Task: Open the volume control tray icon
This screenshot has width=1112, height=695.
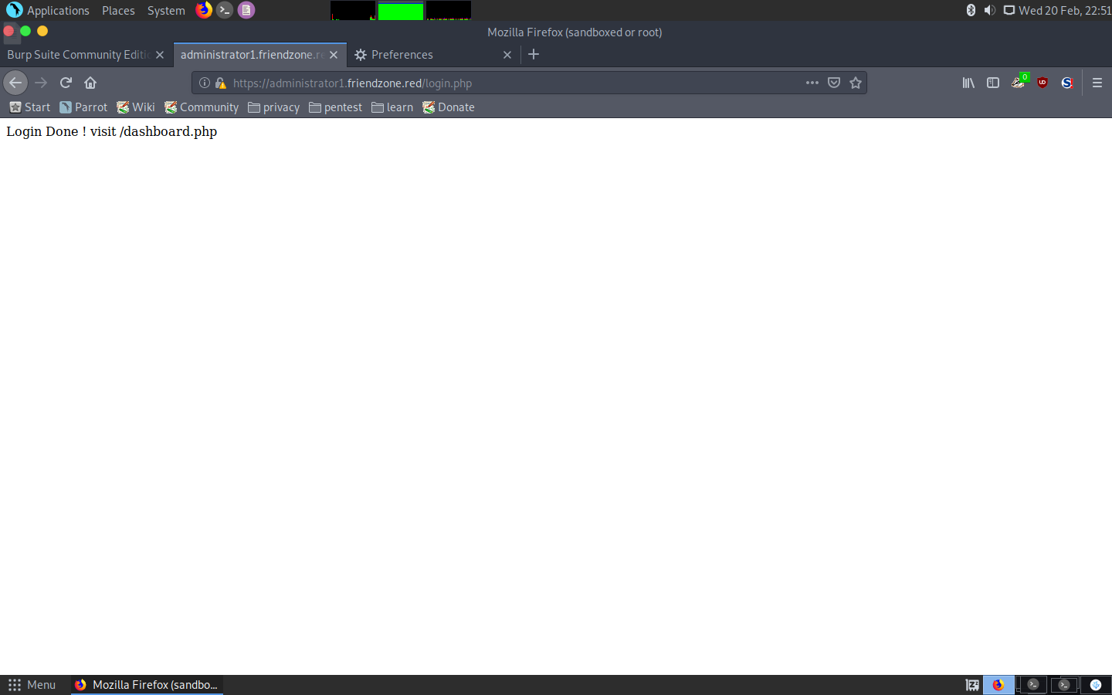Action: (989, 10)
